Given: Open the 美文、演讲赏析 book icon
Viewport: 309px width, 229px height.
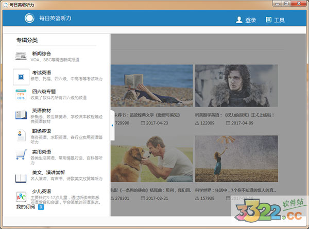Looking at the screenshot, I should tap(21, 178).
